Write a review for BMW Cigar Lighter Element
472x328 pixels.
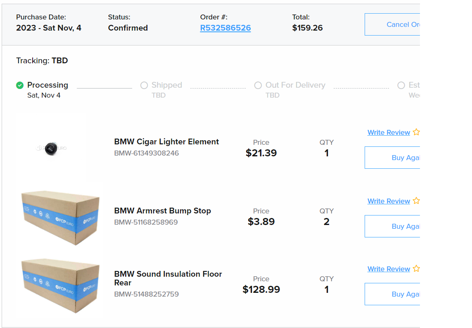coord(389,132)
